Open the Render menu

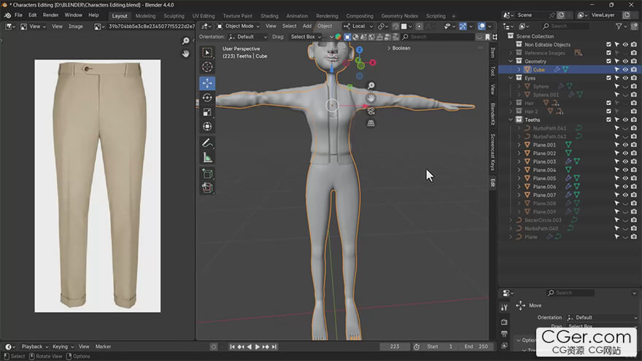coord(50,15)
